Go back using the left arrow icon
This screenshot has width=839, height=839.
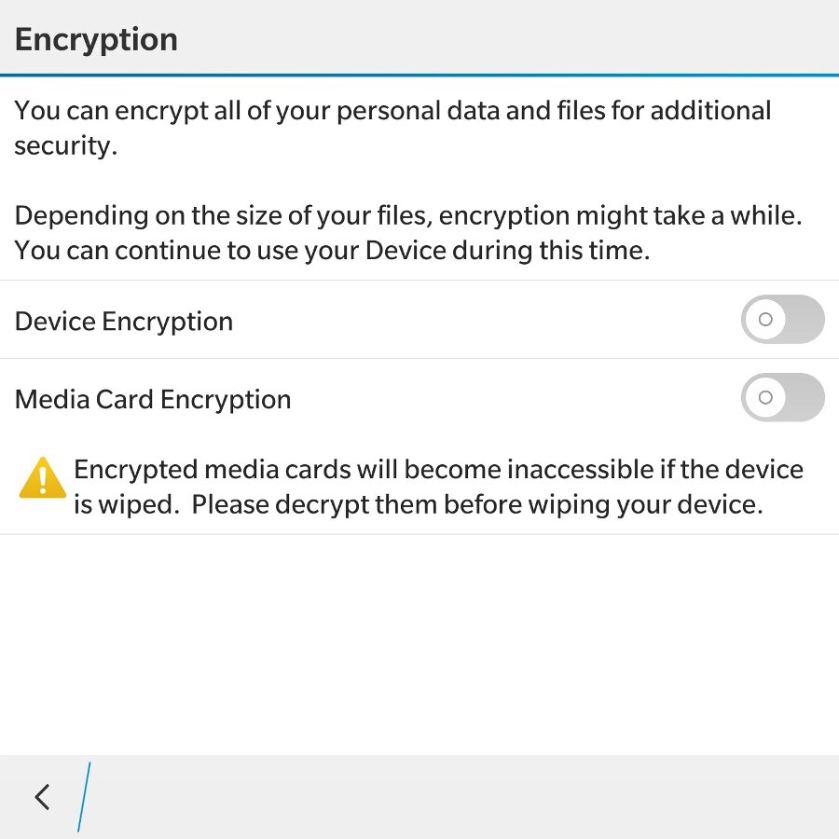point(42,797)
